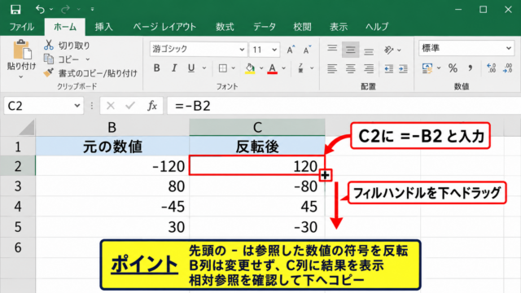The height and width of the screenshot is (293, 521).
Task: Expand underline style dropdown arrow
Action: coord(204,68)
